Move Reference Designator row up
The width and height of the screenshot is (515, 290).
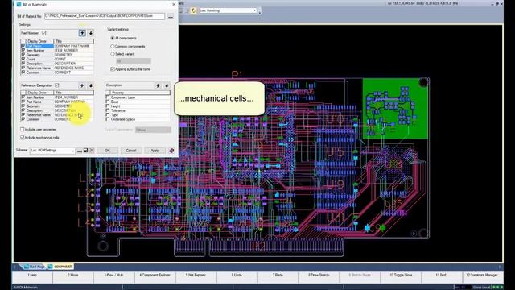tap(82, 85)
